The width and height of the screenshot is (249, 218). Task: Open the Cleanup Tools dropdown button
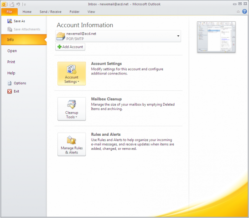[72, 109]
